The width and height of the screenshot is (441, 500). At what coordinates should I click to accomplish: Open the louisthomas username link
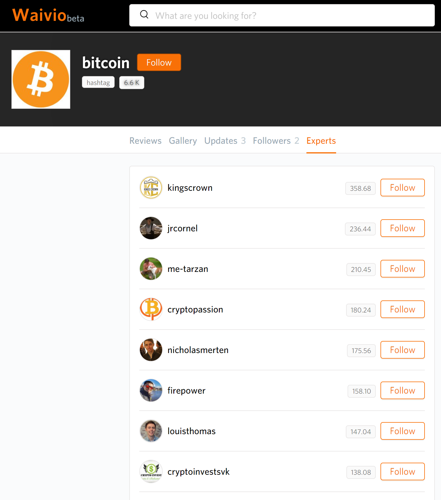(x=192, y=431)
